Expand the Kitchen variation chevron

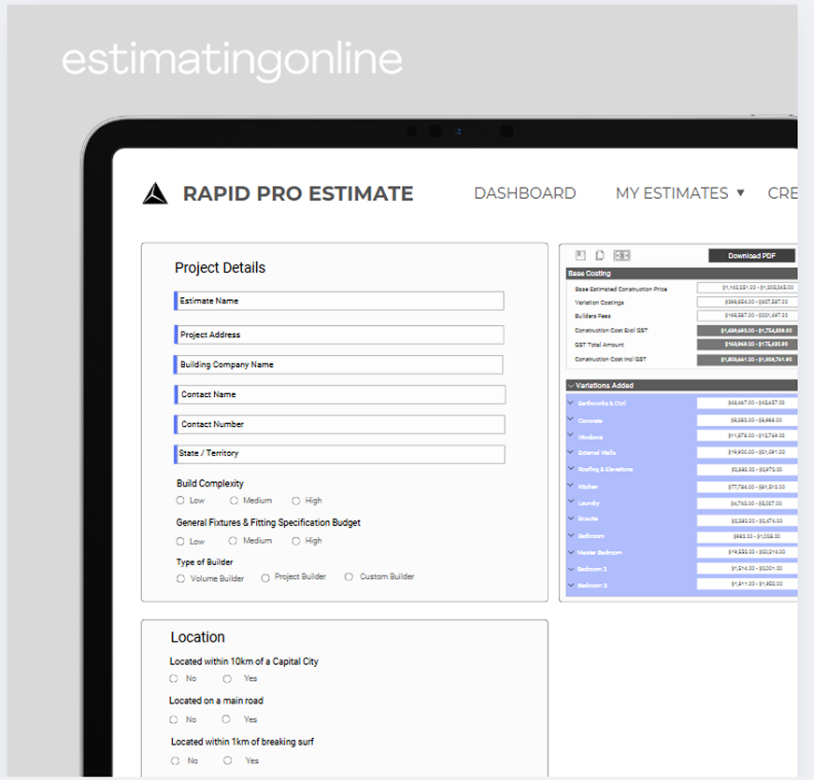[x=571, y=487]
